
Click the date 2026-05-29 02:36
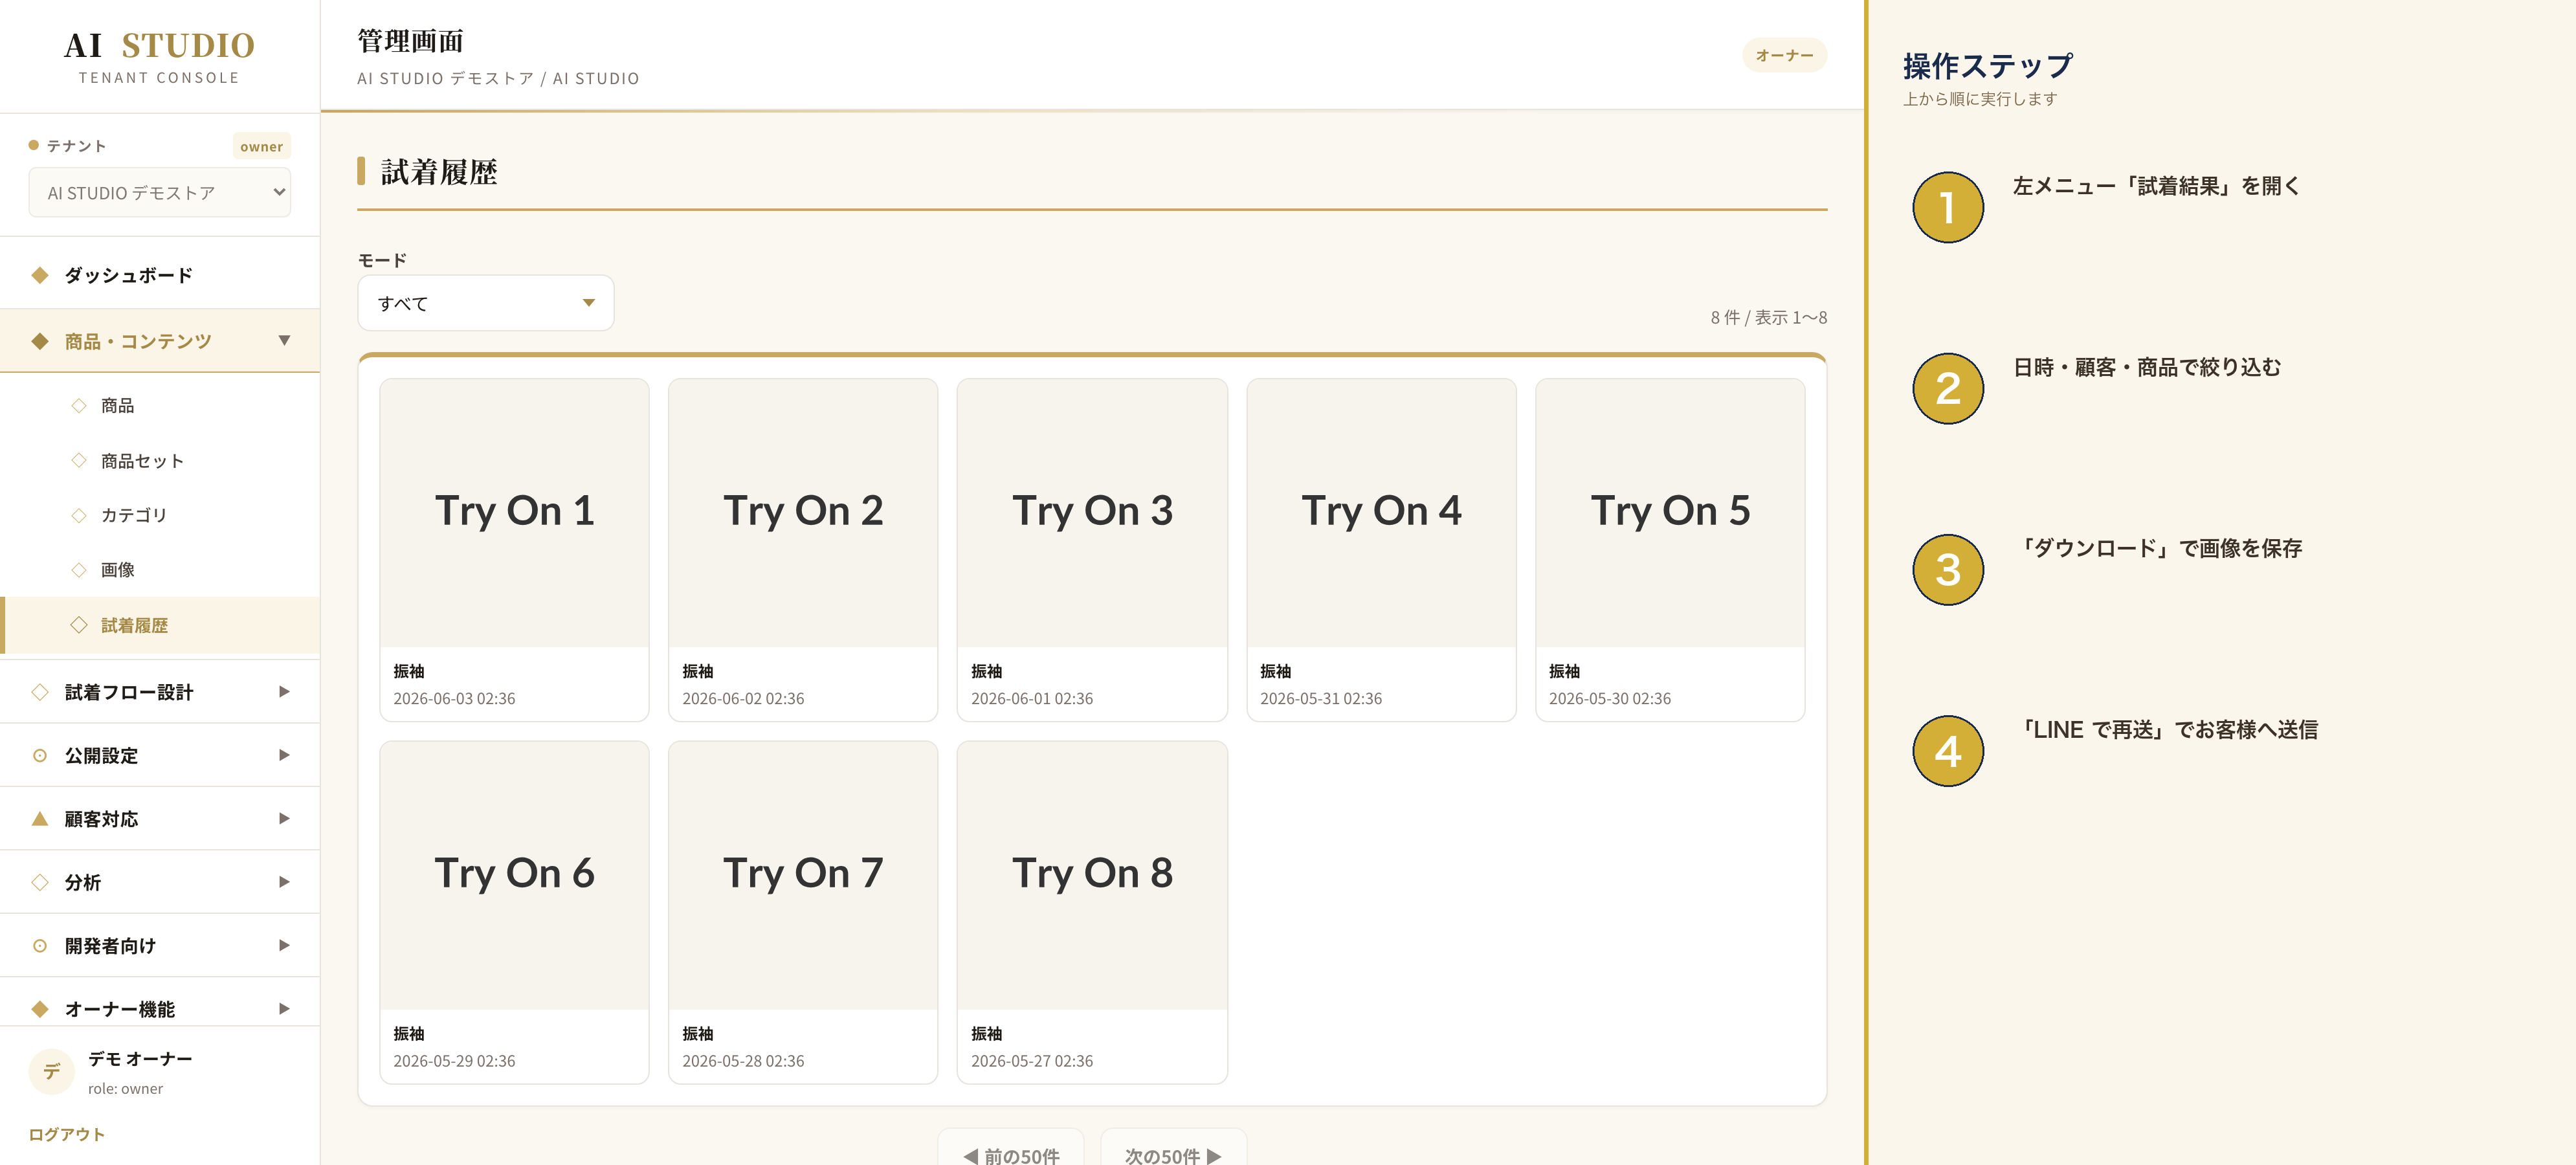454,1061
